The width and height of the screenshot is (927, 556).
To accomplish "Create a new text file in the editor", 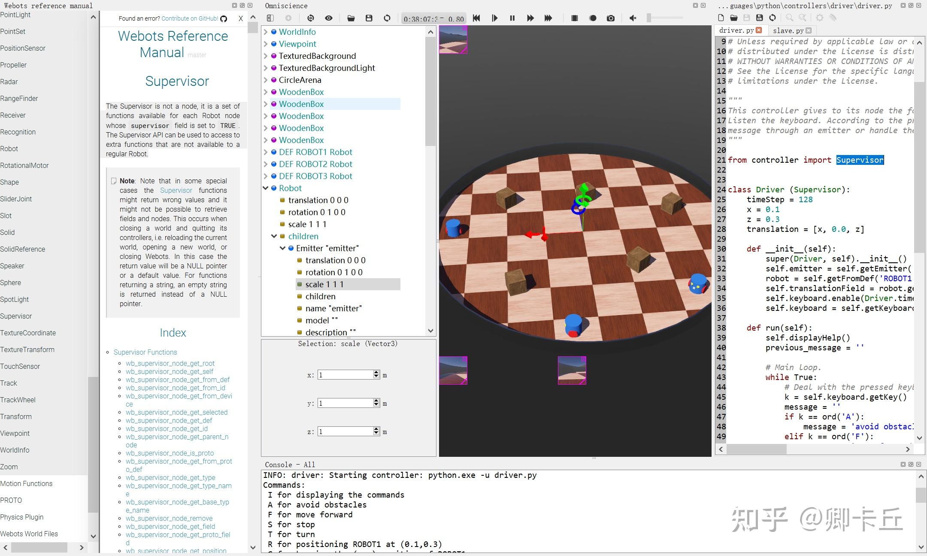I will tap(721, 18).
